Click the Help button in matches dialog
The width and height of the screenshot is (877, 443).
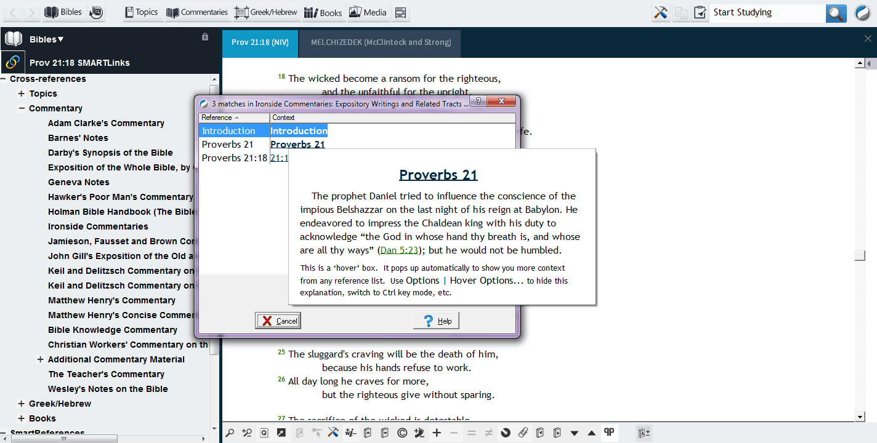point(437,321)
